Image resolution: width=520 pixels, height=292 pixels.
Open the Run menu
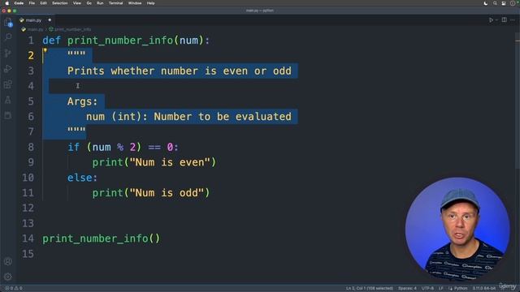coord(100,3)
